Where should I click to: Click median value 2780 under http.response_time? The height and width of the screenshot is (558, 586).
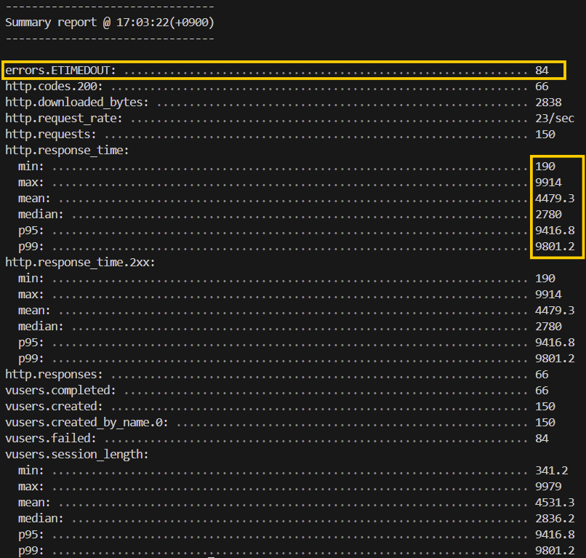pos(548,215)
